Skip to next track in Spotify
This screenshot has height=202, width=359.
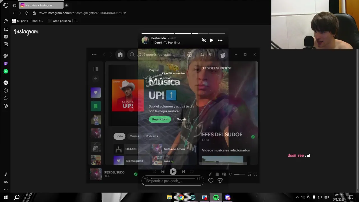(183, 171)
